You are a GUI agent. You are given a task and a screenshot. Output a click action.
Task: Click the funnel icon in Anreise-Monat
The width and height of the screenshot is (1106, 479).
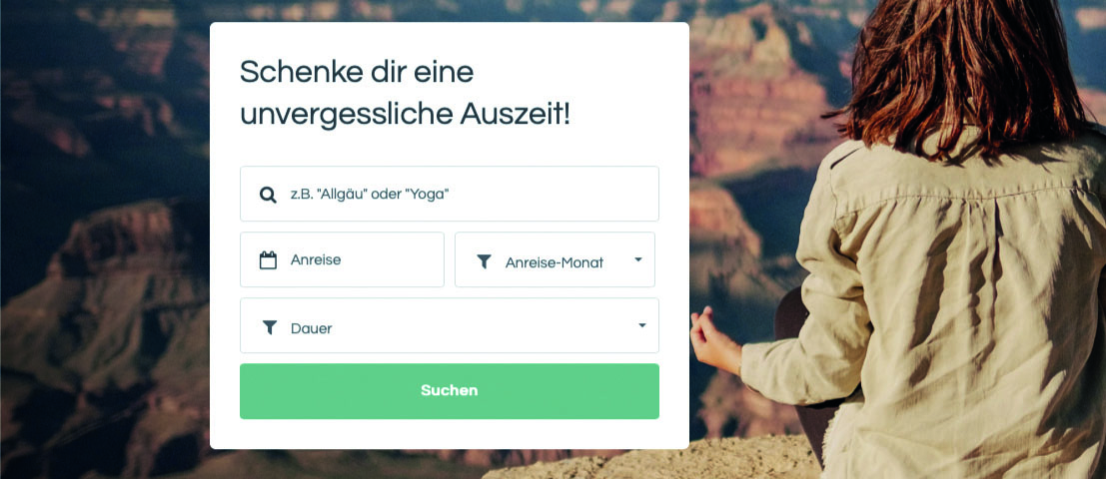pos(484,262)
